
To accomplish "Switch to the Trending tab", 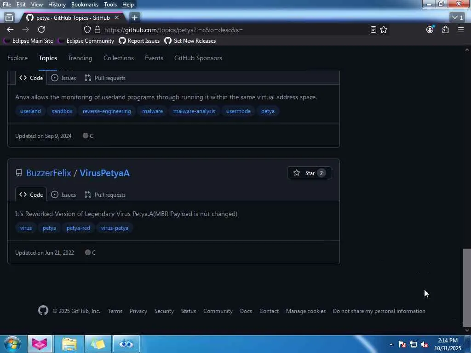I will [80, 58].
